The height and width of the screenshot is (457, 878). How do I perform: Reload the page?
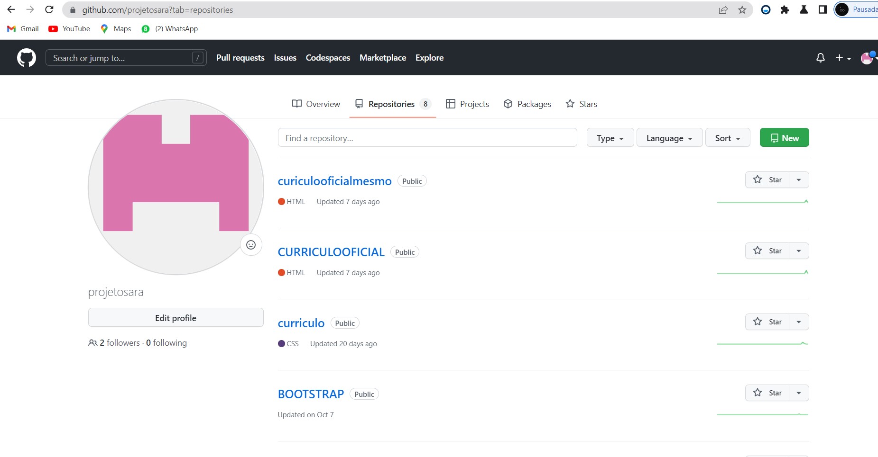[49, 10]
